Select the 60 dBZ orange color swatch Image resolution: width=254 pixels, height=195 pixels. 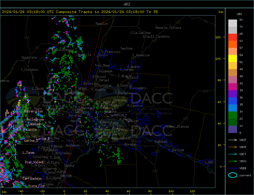coord(233,44)
